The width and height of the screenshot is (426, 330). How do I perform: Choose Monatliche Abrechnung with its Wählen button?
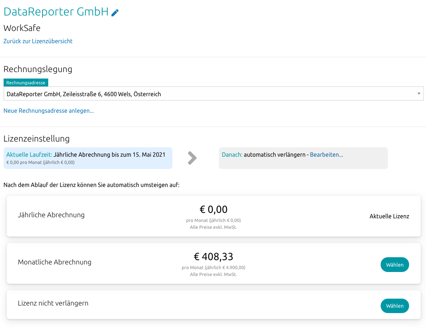tap(395, 265)
